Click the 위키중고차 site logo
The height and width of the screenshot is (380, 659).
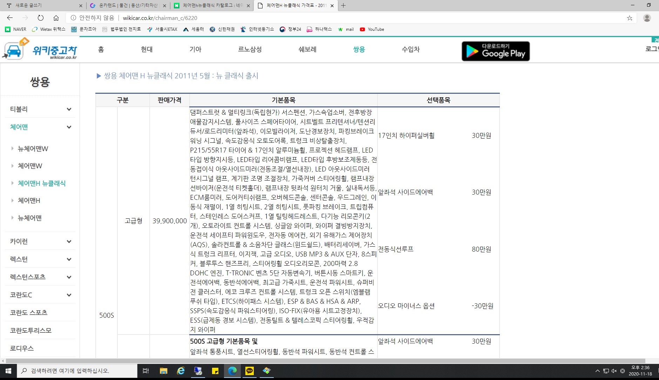tap(40, 49)
